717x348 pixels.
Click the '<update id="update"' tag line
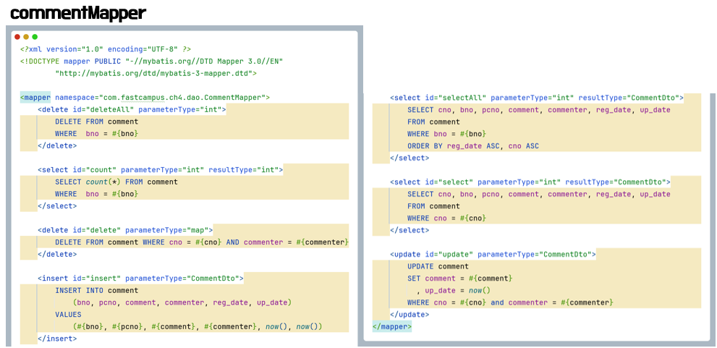point(493,254)
